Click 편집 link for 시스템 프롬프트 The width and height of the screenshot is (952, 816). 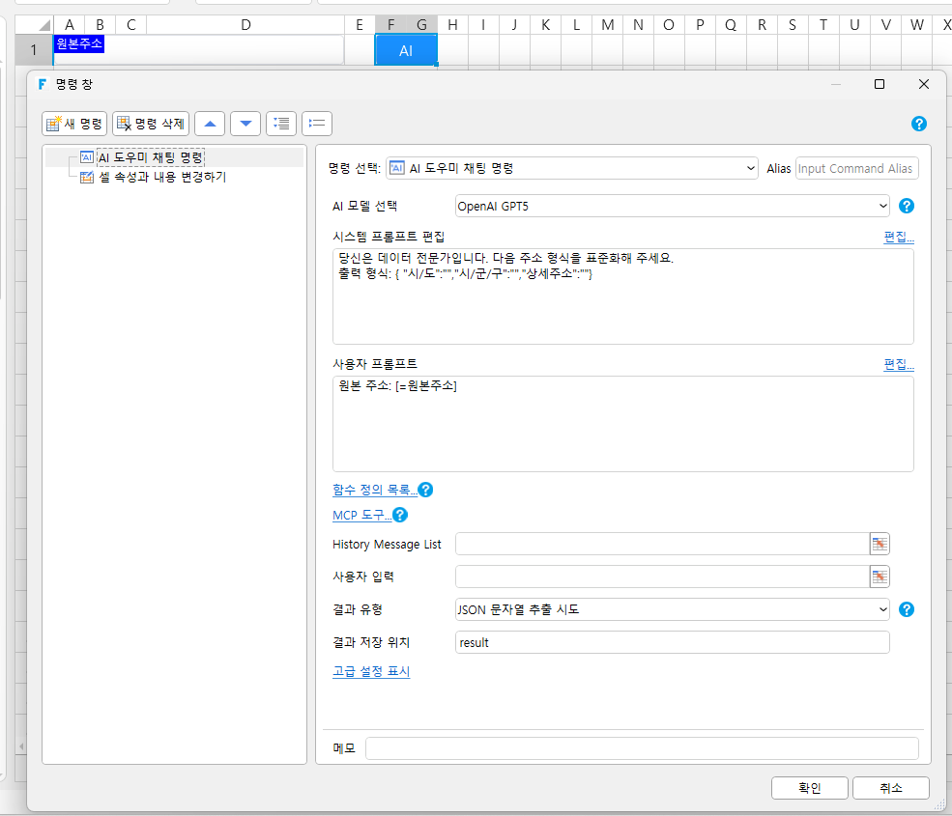pos(899,237)
